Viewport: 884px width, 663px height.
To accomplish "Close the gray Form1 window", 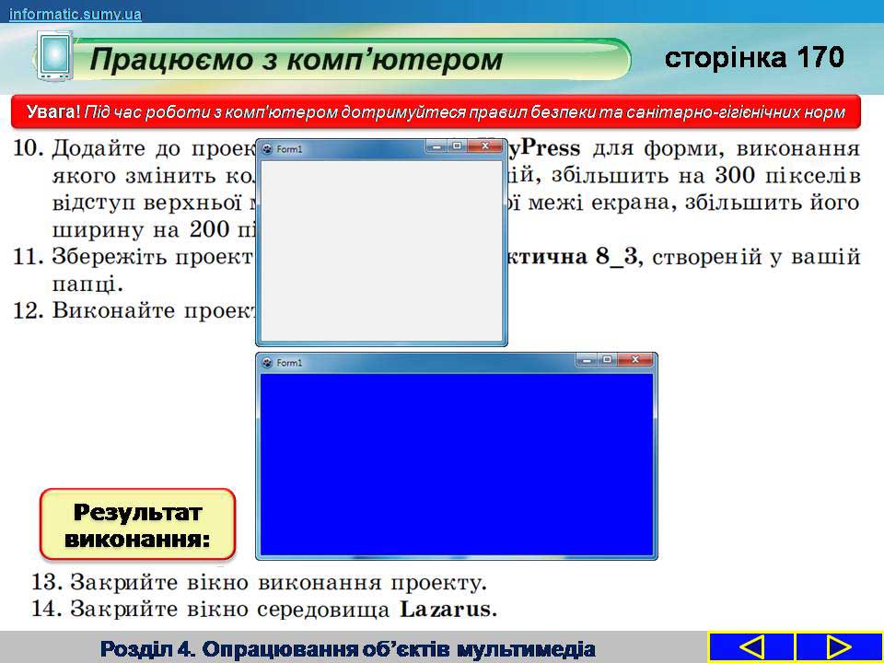I will click(x=484, y=145).
